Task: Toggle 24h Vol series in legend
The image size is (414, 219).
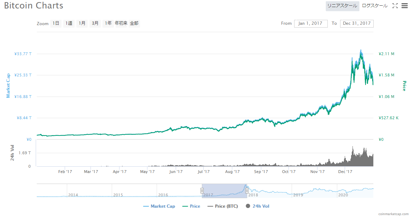Action: (257, 206)
